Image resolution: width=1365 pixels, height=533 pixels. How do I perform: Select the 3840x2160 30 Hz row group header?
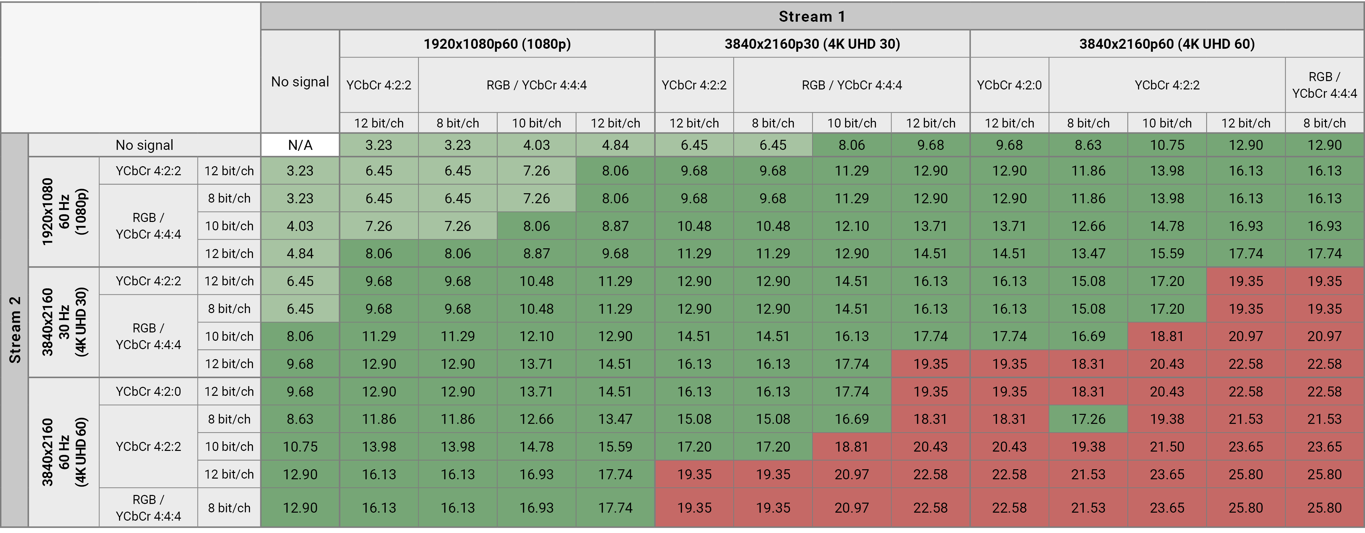pyautogui.click(x=64, y=322)
